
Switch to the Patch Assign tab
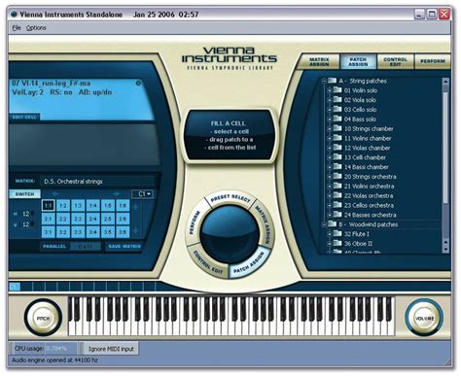tap(358, 61)
